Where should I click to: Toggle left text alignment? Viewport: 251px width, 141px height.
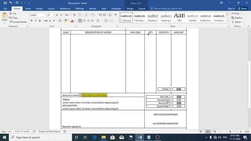[x=80, y=21]
